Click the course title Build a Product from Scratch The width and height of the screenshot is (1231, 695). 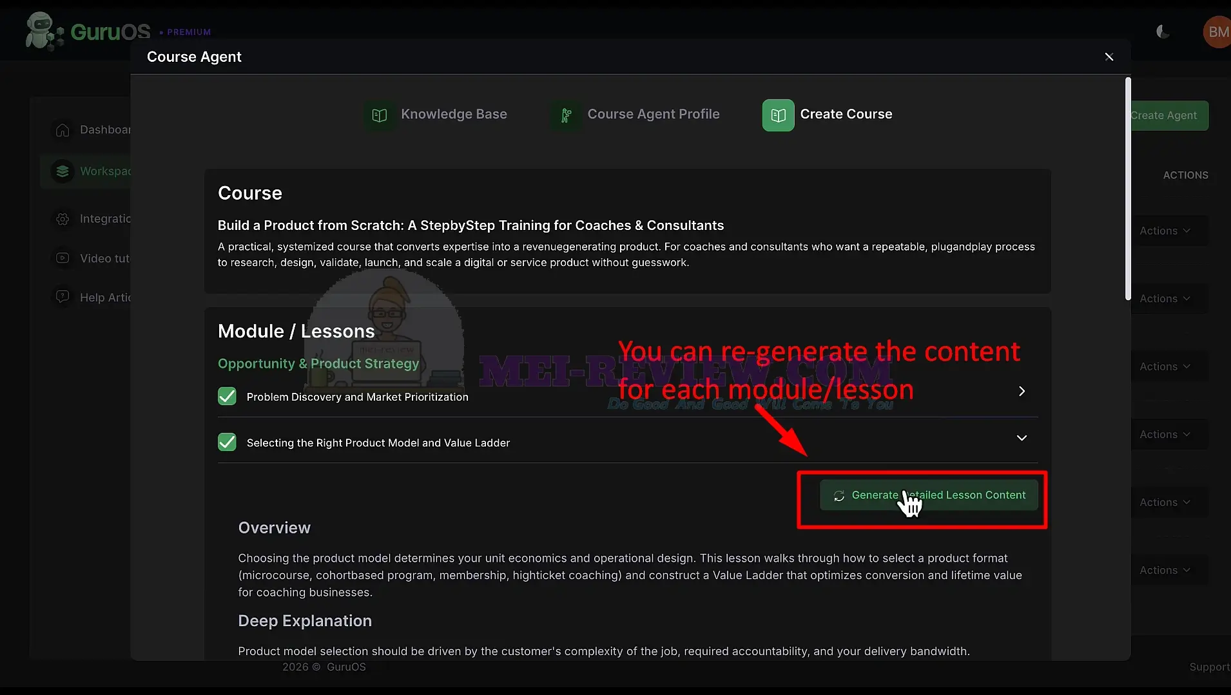coord(470,225)
